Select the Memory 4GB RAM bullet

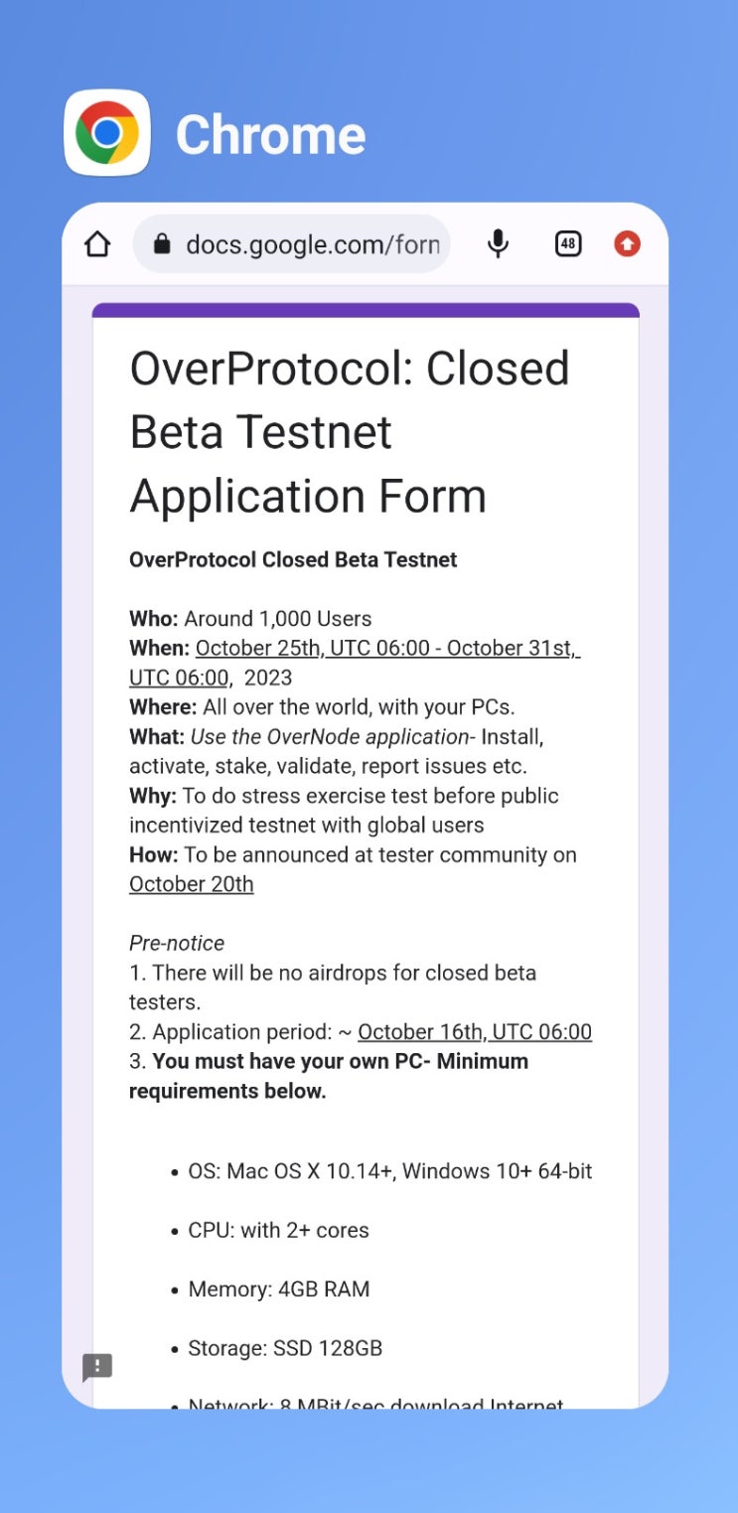tap(278, 1289)
